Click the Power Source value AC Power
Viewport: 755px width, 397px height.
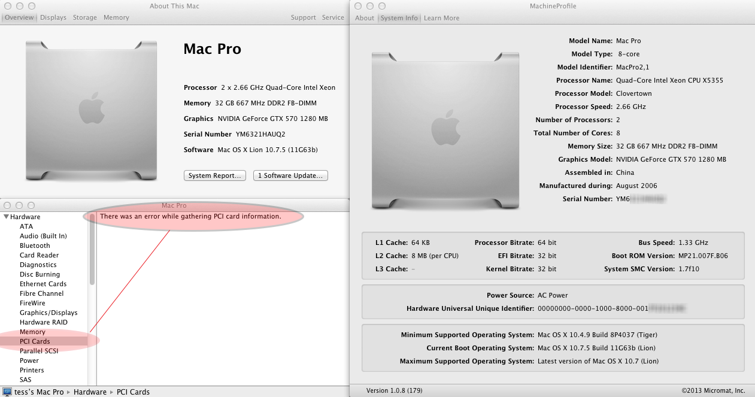553,295
